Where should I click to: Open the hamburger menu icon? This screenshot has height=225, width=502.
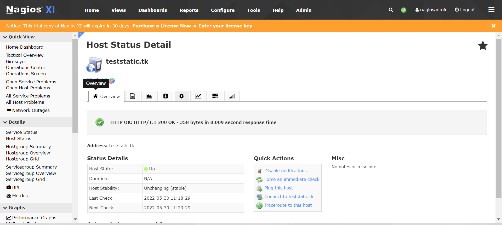coord(491,10)
